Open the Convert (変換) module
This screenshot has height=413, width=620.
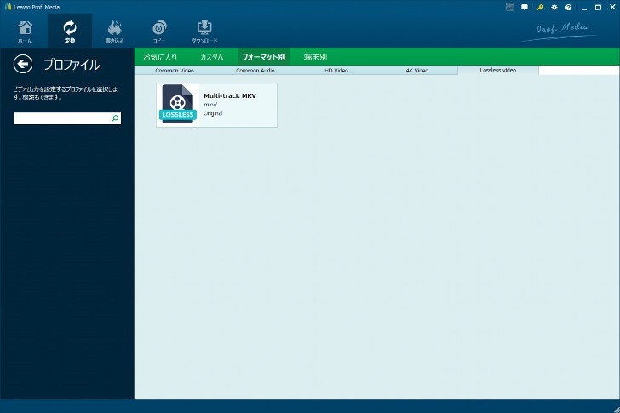click(x=70, y=32)
